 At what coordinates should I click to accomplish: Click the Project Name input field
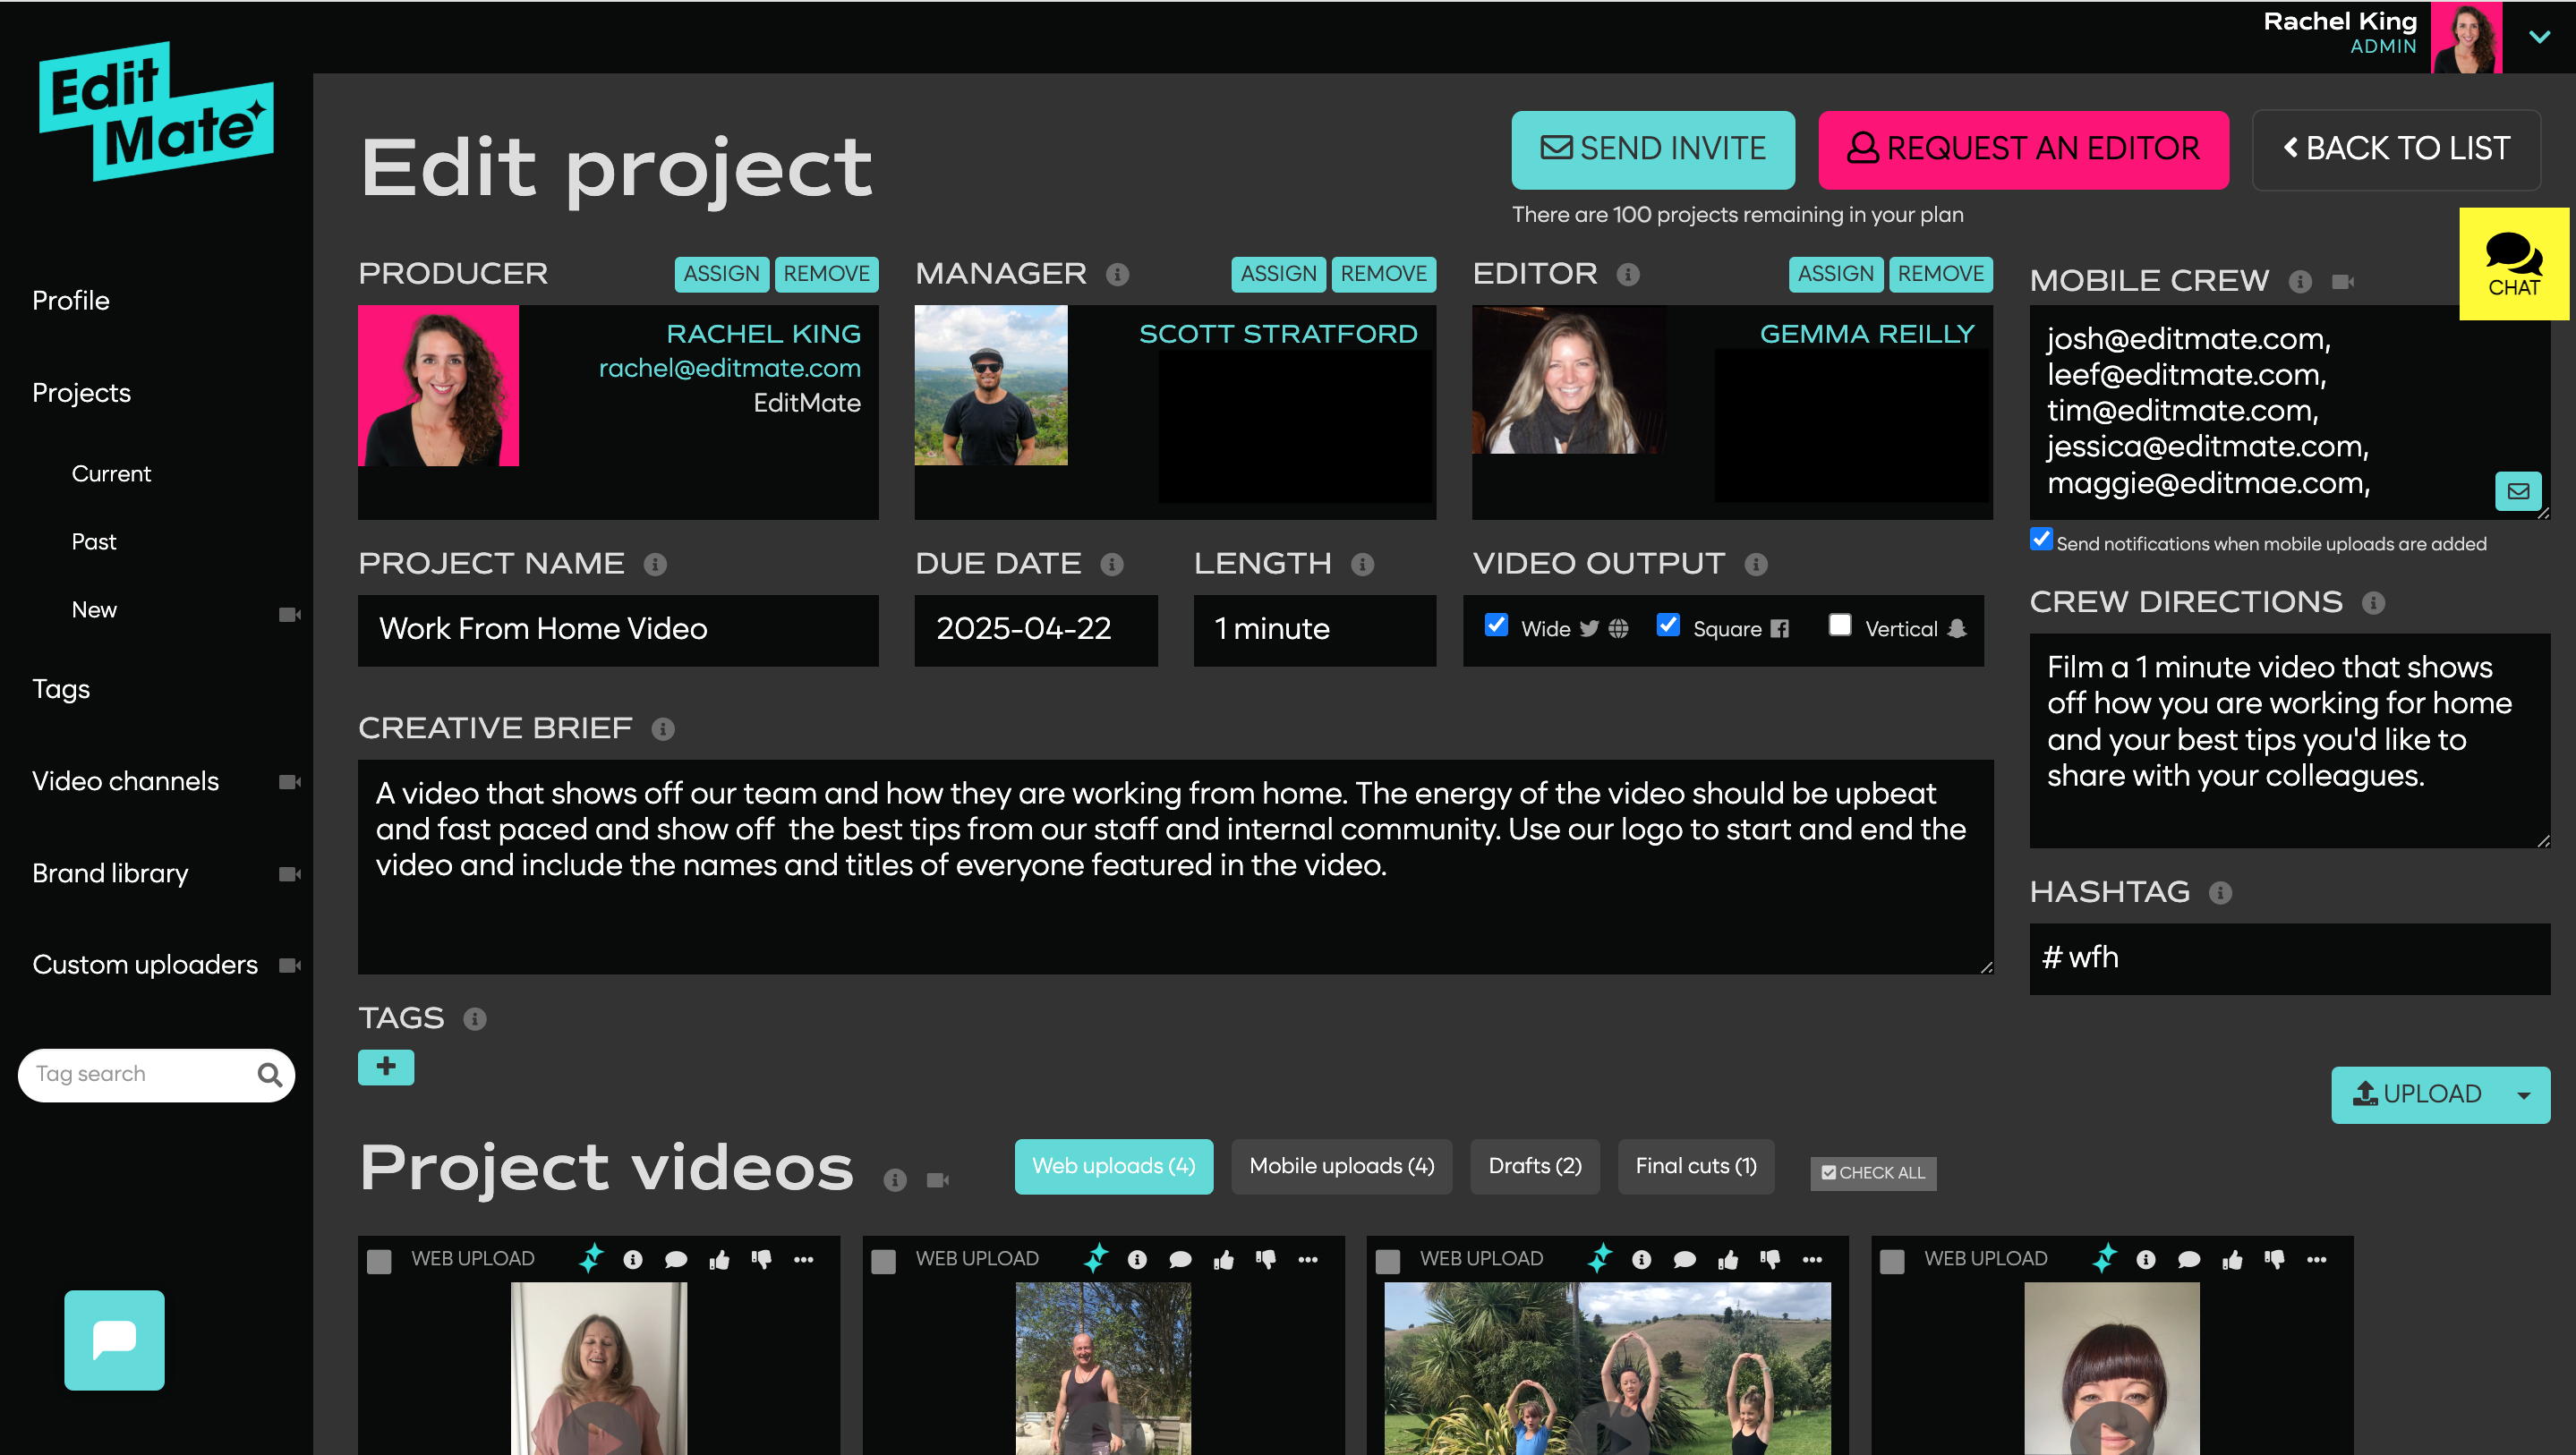618,630
